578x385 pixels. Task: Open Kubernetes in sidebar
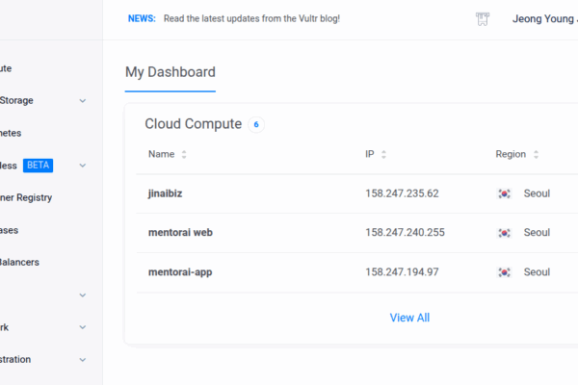[x=11, y=133]
